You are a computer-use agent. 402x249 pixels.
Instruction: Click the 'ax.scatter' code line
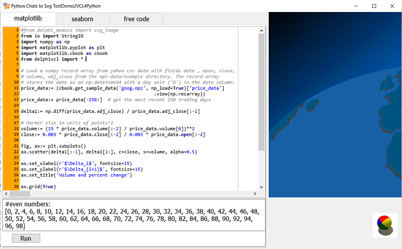109,152
